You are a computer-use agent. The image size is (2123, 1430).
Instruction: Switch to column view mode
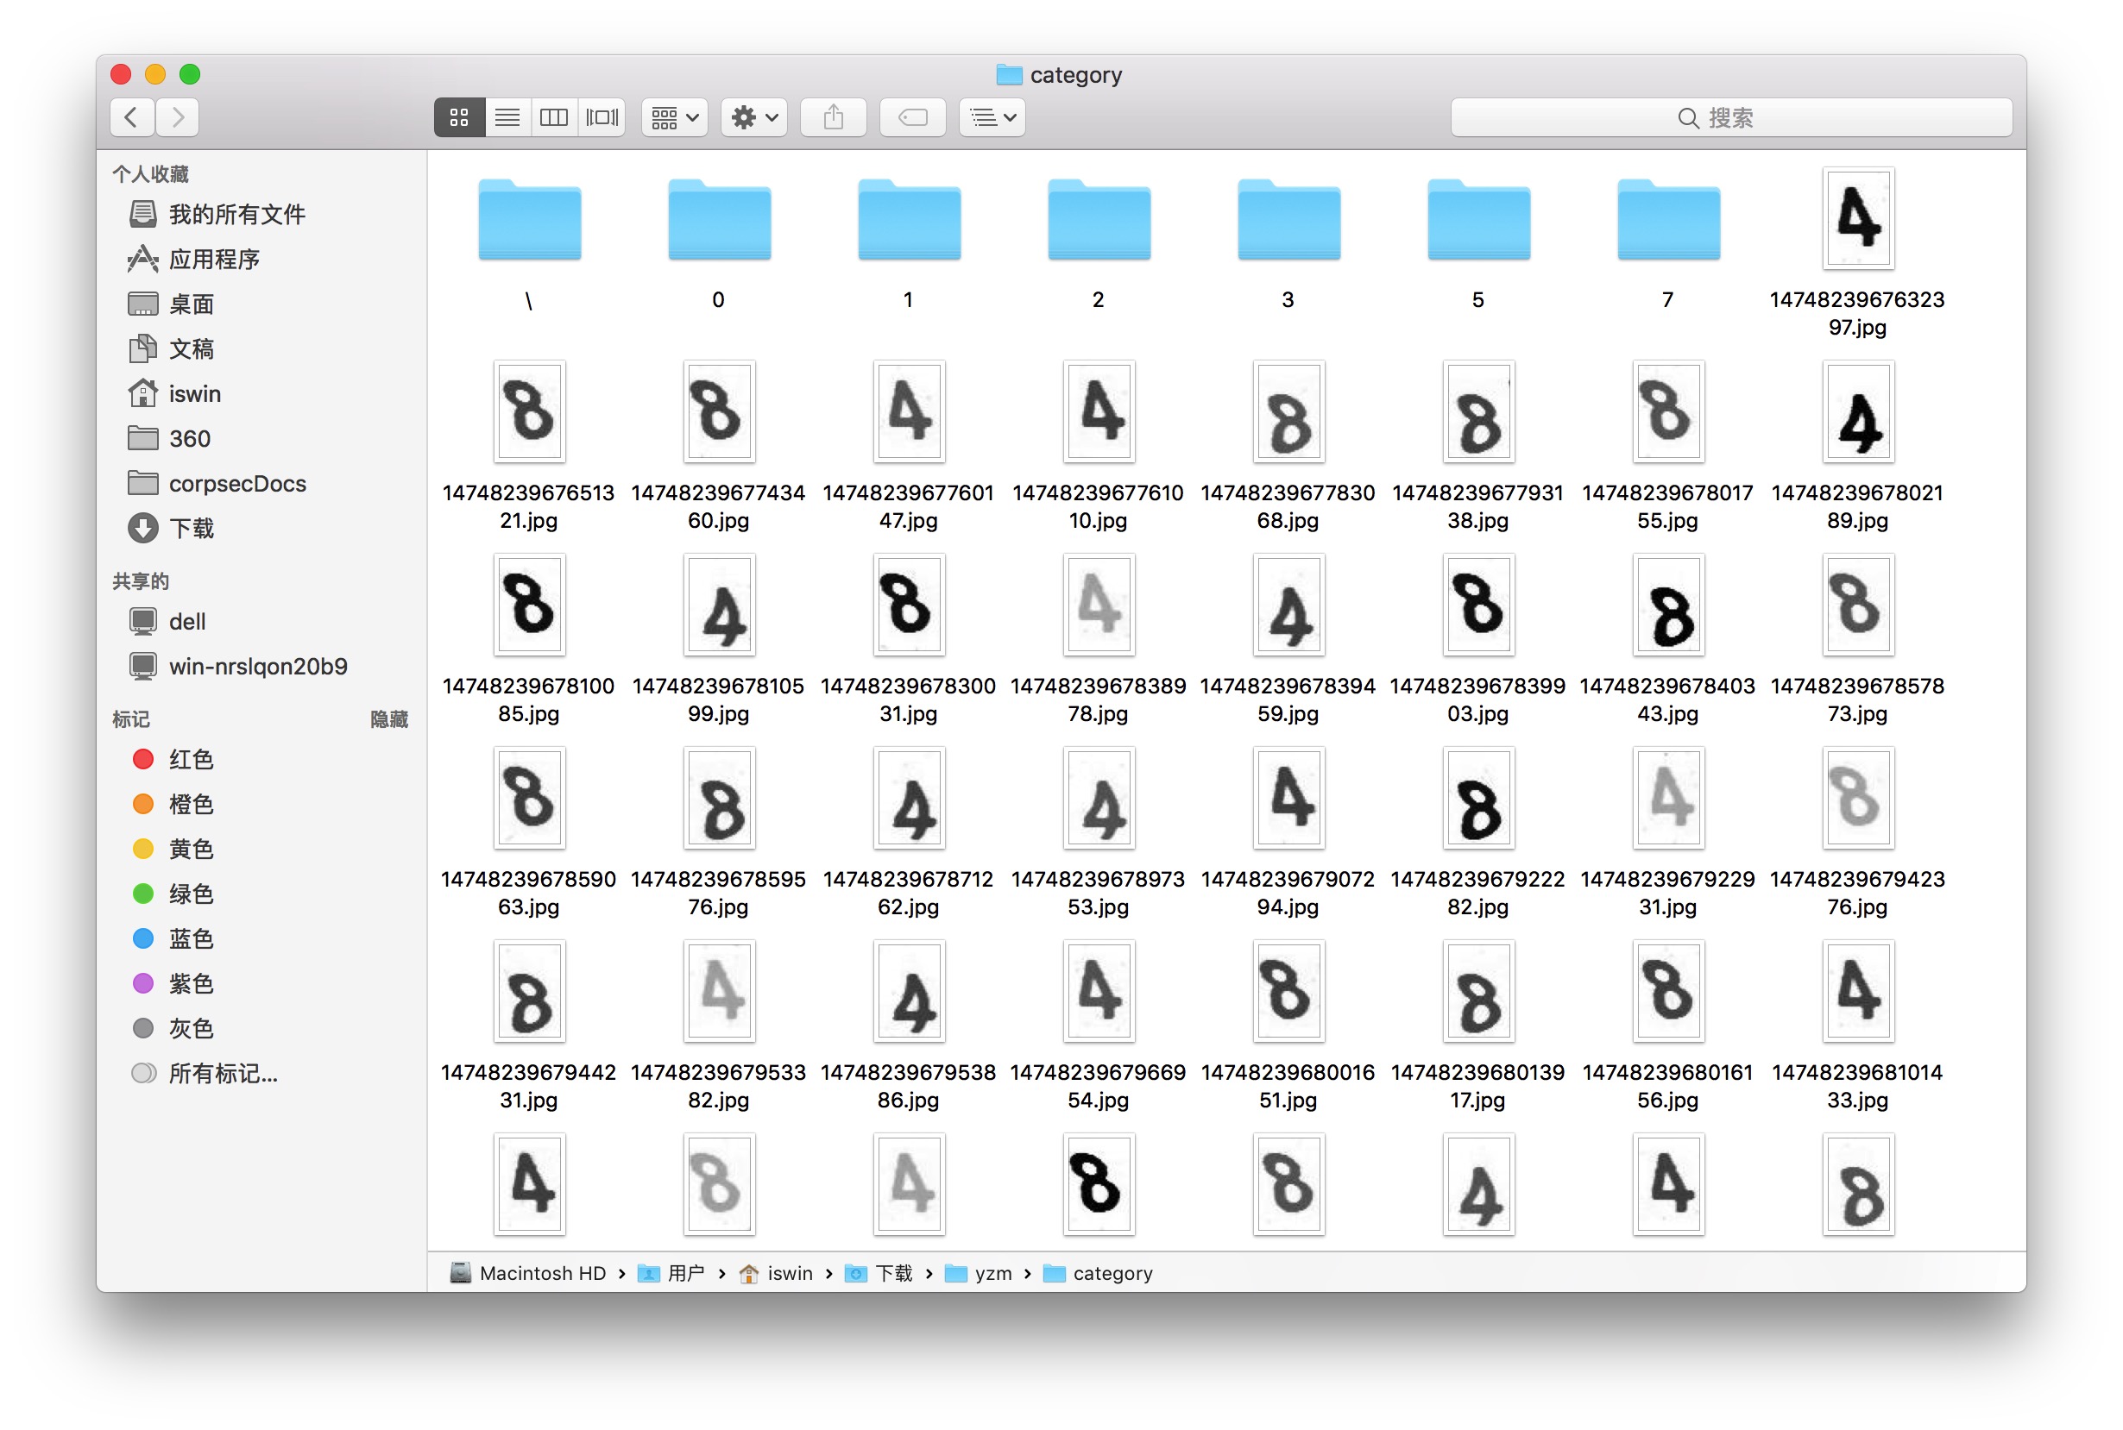click(x=554, y=117)
